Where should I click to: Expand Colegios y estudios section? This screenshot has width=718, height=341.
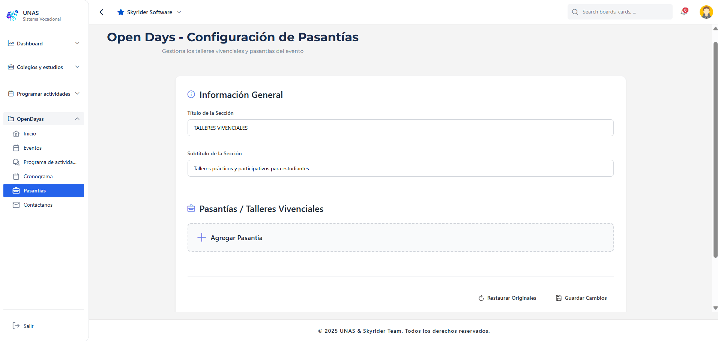click(77, 67)
